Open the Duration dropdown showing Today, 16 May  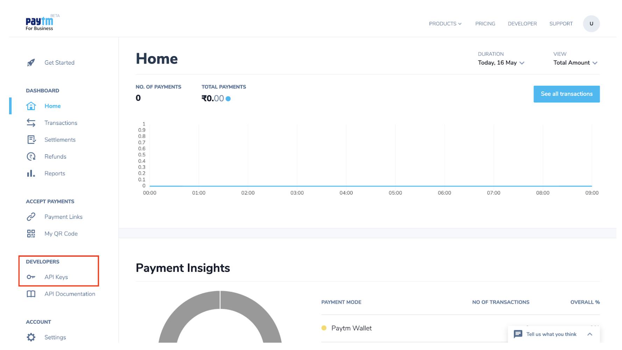pos(501,63)
